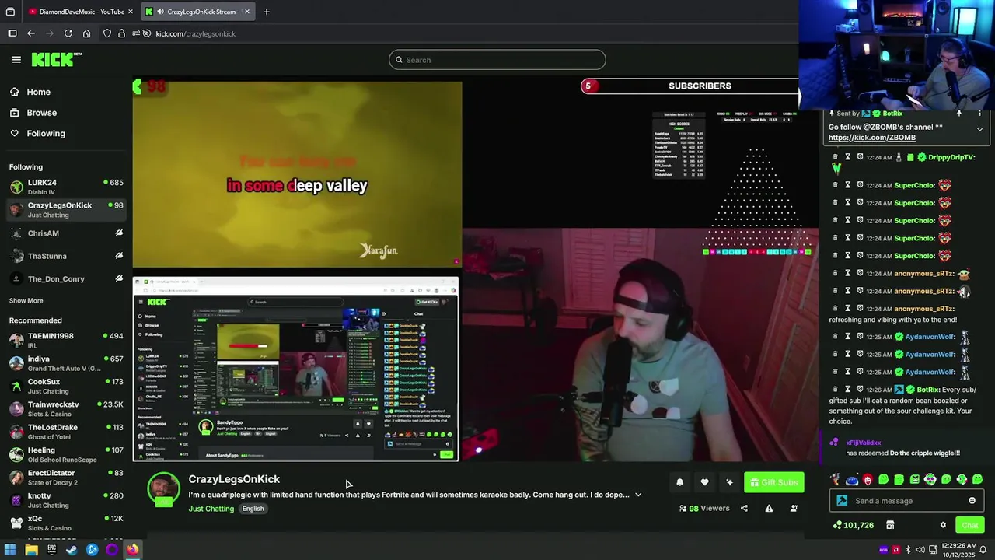This screenshot has width=995, height=560.
Task: Open Trainwreckstv recommended channel
Action: pos(66,408)
